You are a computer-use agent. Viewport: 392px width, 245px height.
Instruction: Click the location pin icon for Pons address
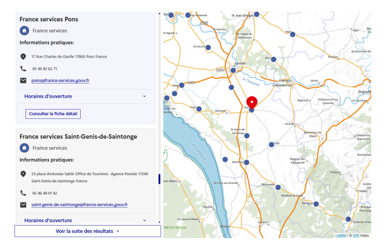click(x=23, y=57)
